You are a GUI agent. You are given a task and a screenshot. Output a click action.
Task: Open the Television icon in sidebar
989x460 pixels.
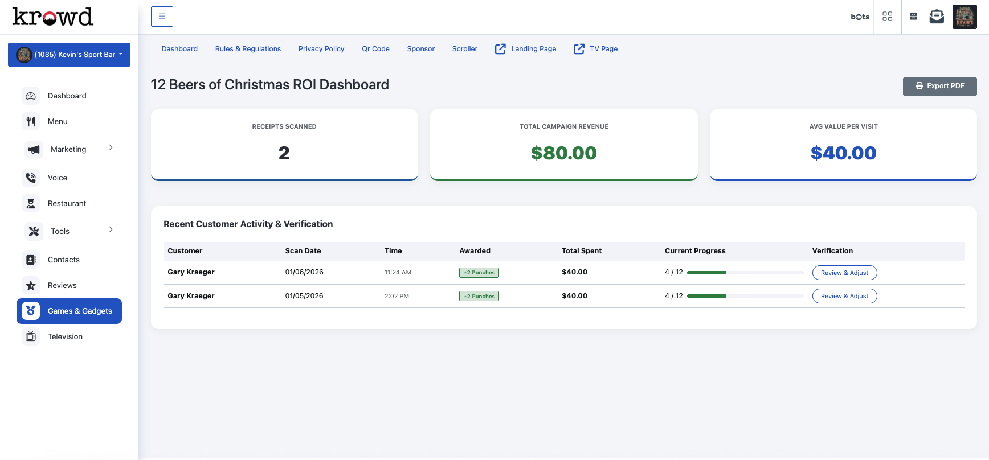coord(31,336)
